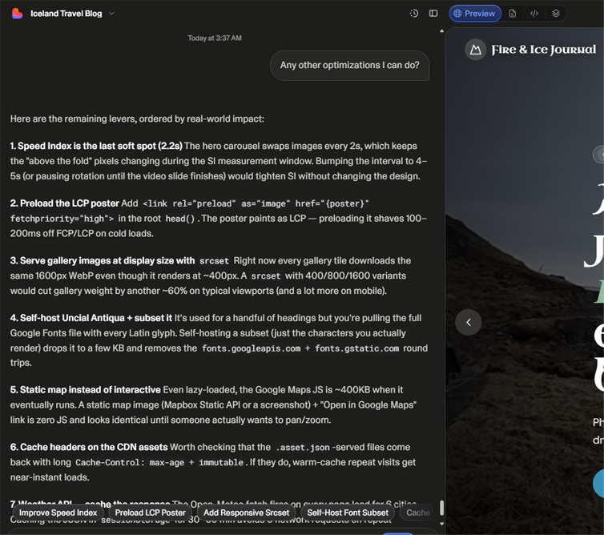
Task: Click the "Any other optimizations" message bubble
Action: [350, 65]
